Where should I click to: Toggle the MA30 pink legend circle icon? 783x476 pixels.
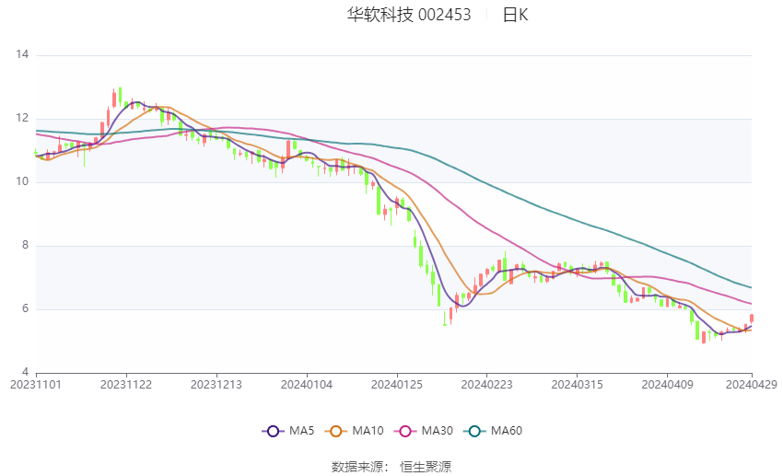[405, 431]
